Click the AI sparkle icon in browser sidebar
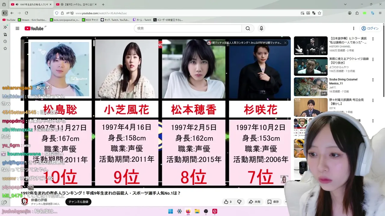This screenshot has width=385, height=216. 5,27
